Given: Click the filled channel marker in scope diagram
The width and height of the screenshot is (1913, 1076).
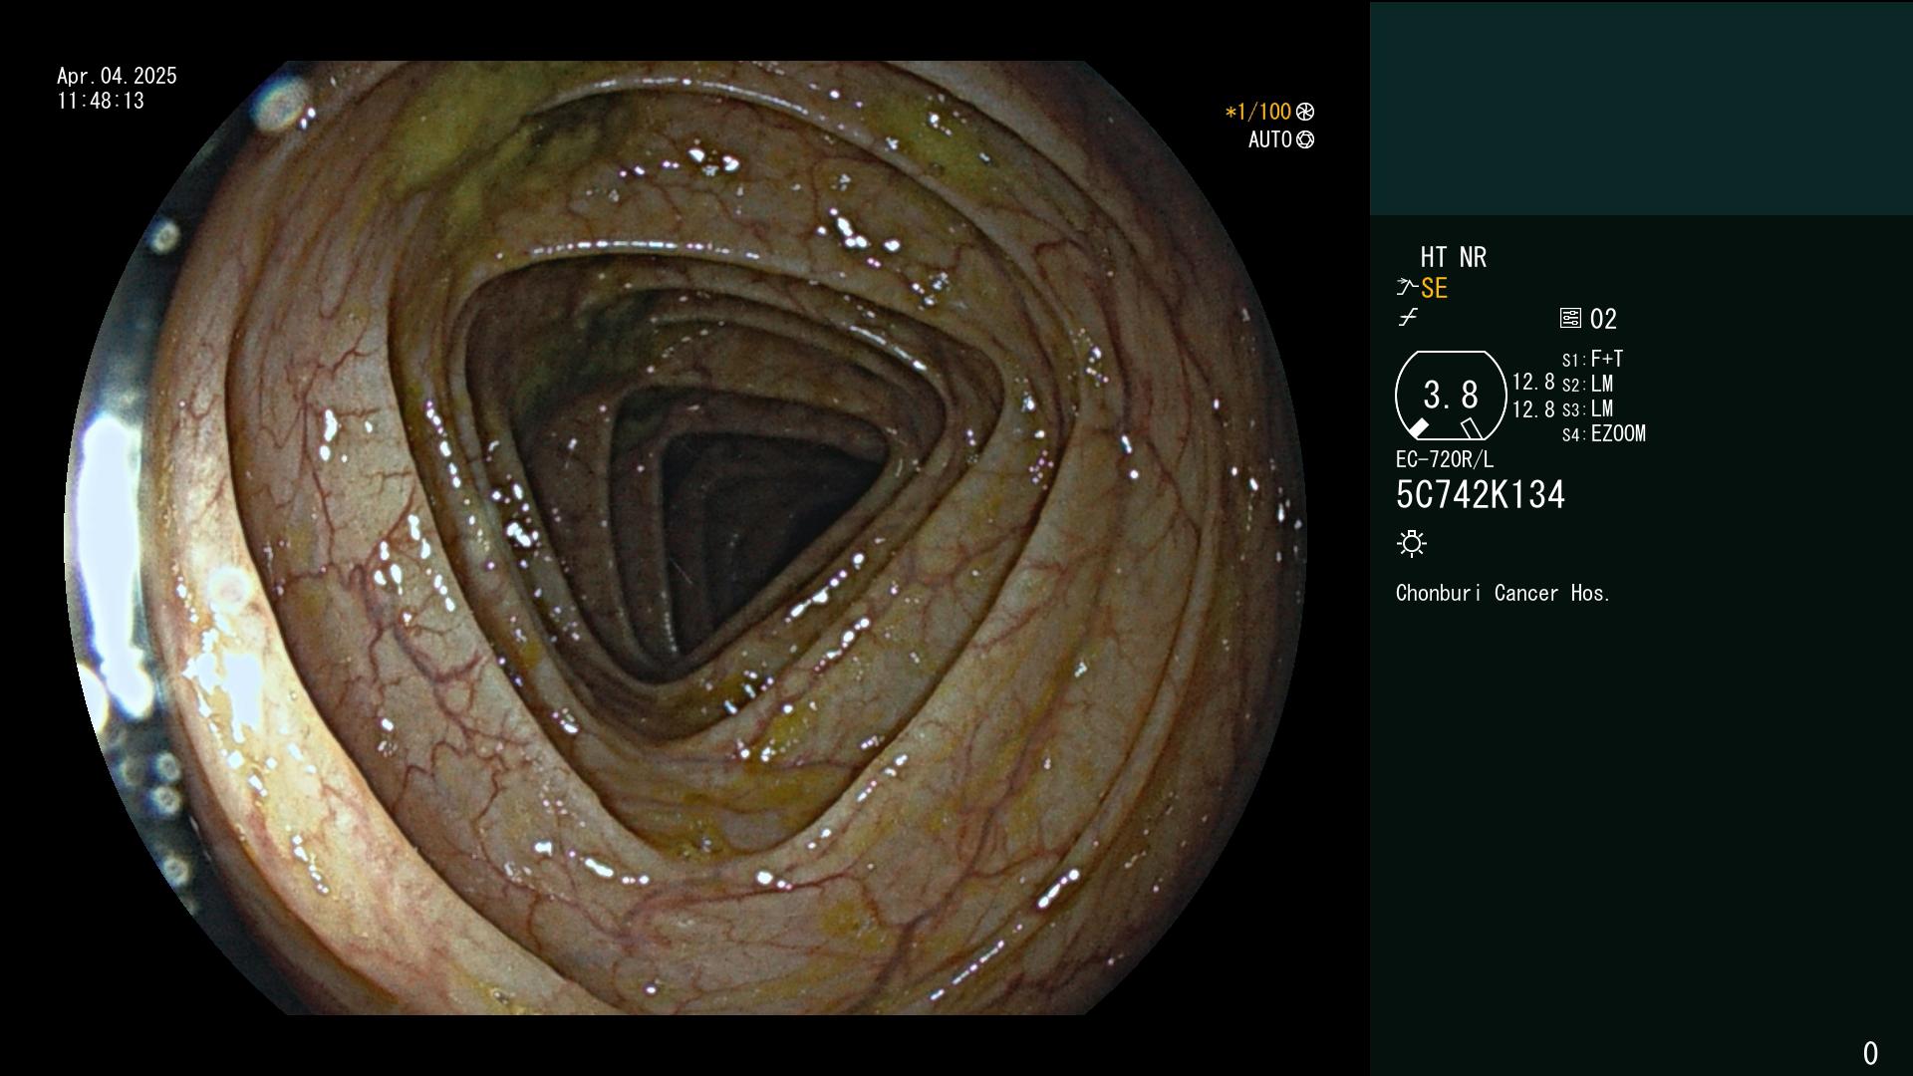Looking at the screenshot, I should point(1418,428).
